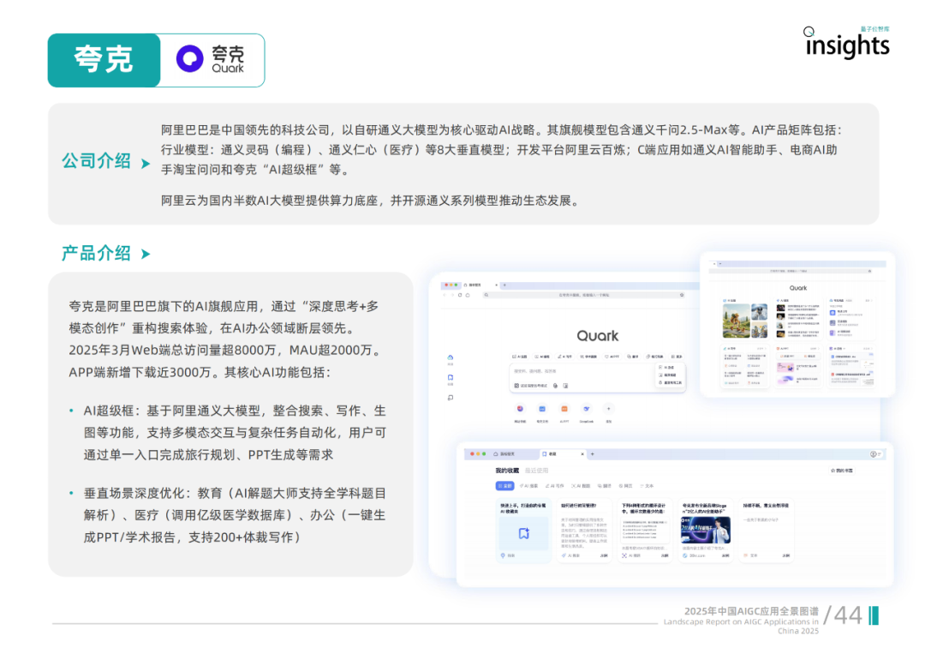Viewport: 925px width, 654px height.
Task: Filter bookmarks by 文本
Action: click(647, 486)
